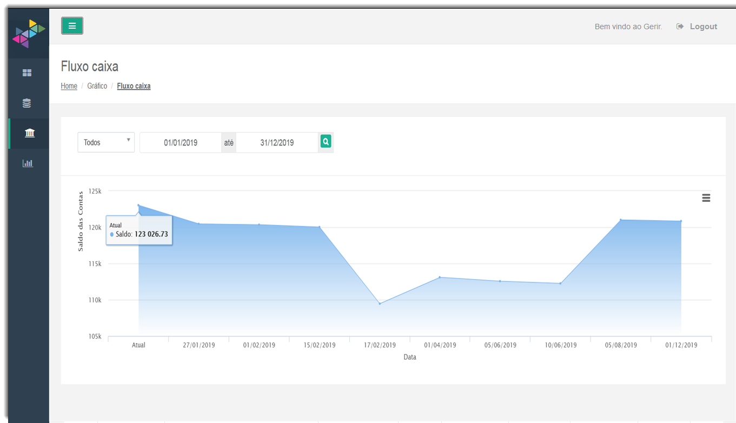Select the bank building icon in sidebar
The height and width of the screenshot is (423, 736).
[x=30, y=133]
